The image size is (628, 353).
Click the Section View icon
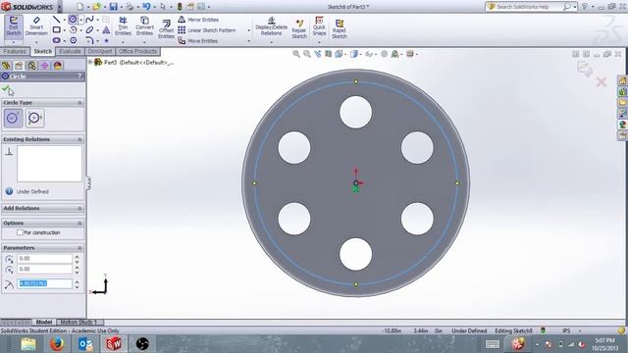point(328,54)
